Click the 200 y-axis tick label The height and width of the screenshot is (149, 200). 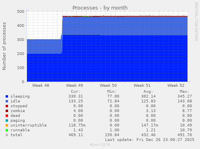(21, 54)
